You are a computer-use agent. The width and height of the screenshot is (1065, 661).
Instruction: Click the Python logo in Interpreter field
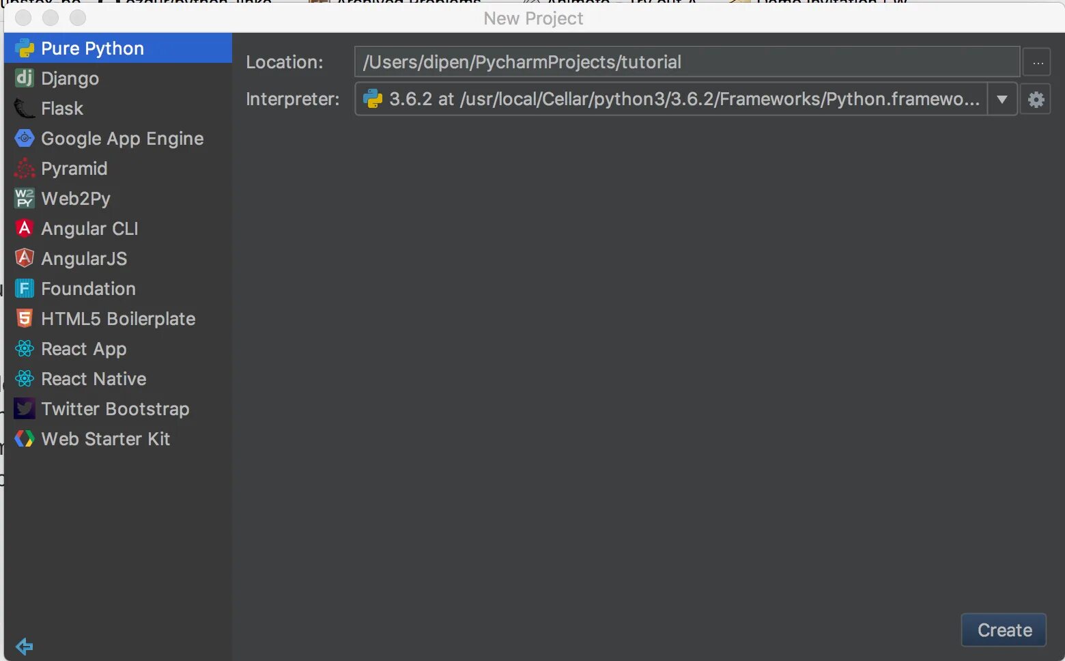point(373,99)
